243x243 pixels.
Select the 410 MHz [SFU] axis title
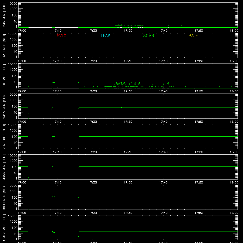click(4, 46)
